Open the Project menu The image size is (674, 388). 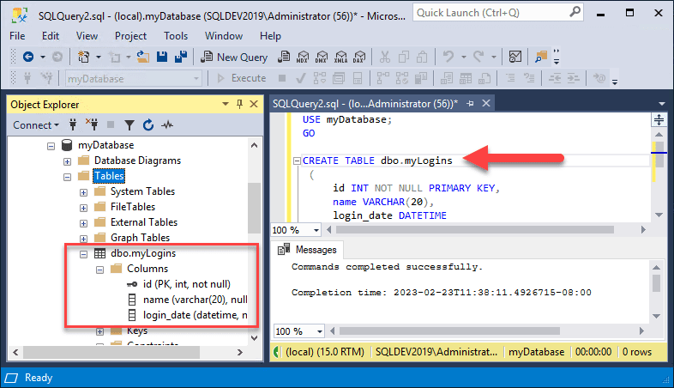coord(130,36)
